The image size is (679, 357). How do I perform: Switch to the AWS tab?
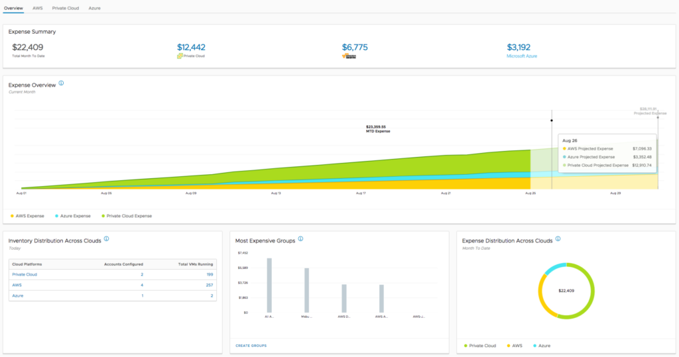[x=38, y=7]
